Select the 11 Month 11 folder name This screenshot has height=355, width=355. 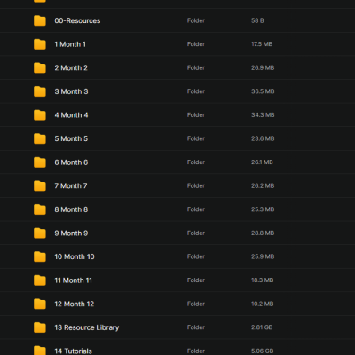click(74, 280)
